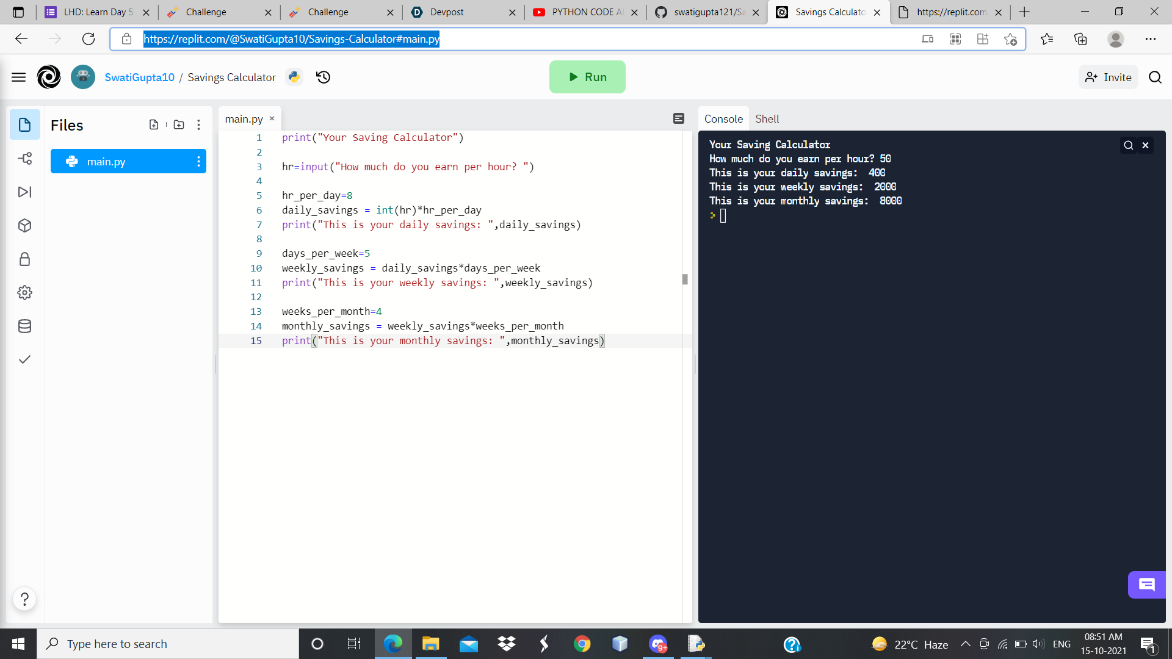Expand the Windows system tray chevron

[965, 644]
